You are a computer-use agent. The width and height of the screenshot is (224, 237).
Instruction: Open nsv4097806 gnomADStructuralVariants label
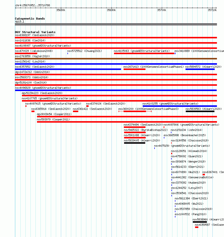click(x=191, y=125)
